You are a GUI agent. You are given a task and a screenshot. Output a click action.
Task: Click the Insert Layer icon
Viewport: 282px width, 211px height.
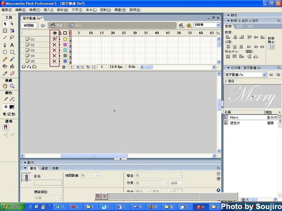coord(23,67)
